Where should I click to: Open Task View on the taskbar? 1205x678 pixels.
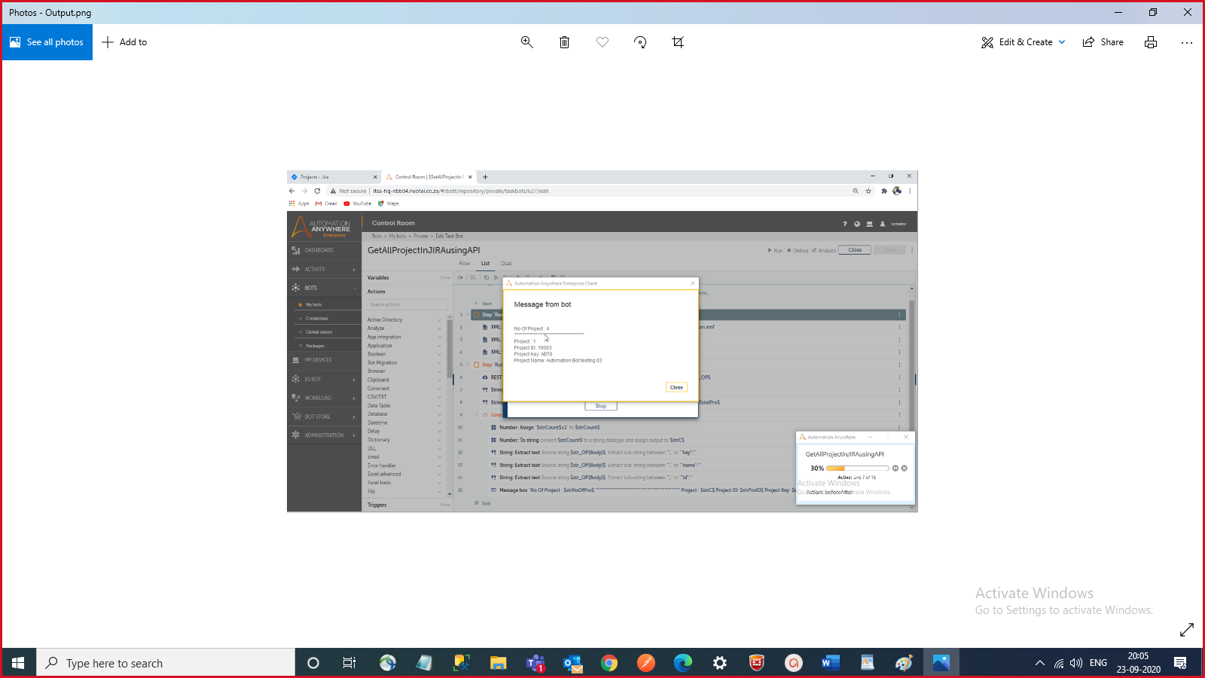click(x=349, y=663)
